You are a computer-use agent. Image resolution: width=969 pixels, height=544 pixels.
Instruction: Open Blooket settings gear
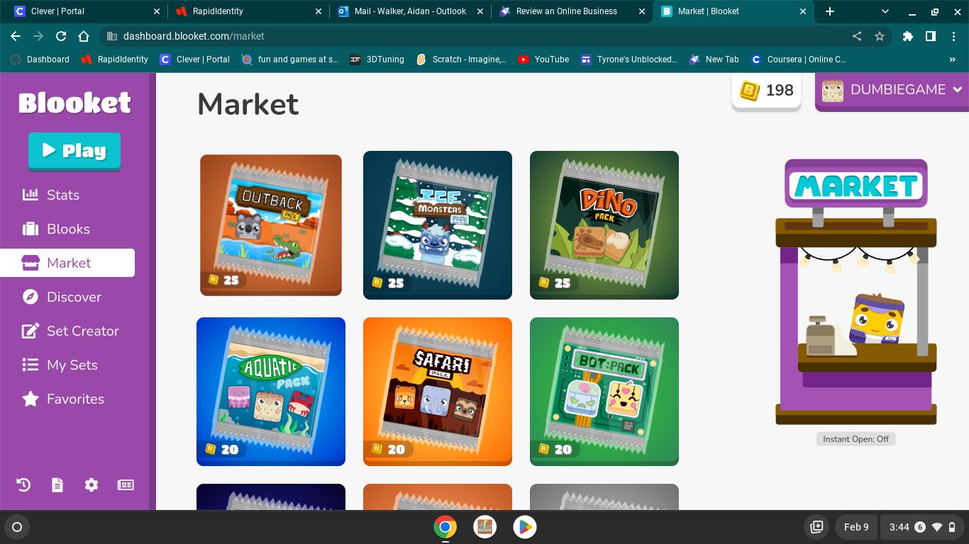coord(91,484)
